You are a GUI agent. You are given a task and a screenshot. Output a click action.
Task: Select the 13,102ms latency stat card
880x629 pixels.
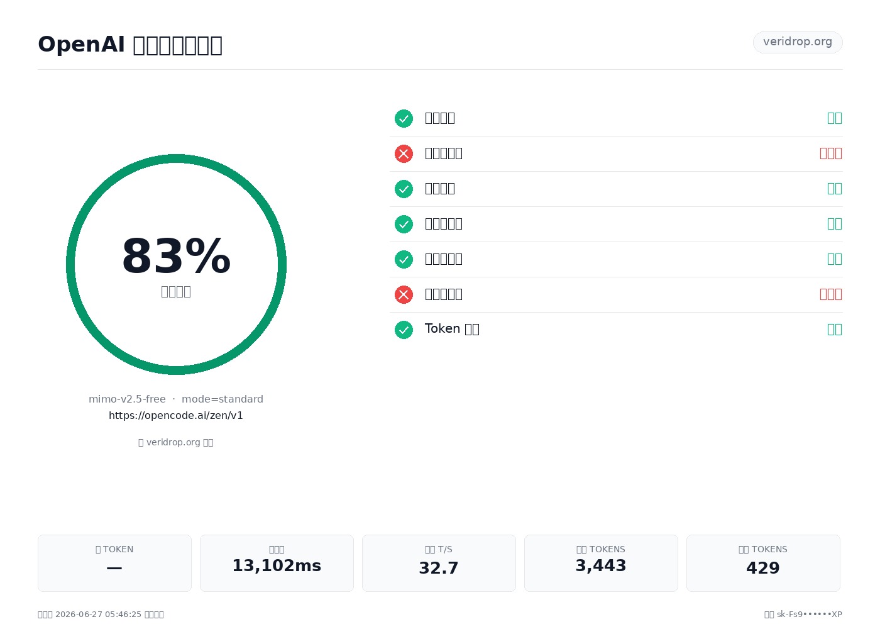point(277,563)
